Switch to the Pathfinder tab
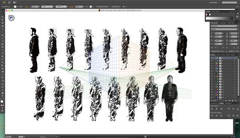The width and height of the screenshot is (240, 138). pos(228,103)
